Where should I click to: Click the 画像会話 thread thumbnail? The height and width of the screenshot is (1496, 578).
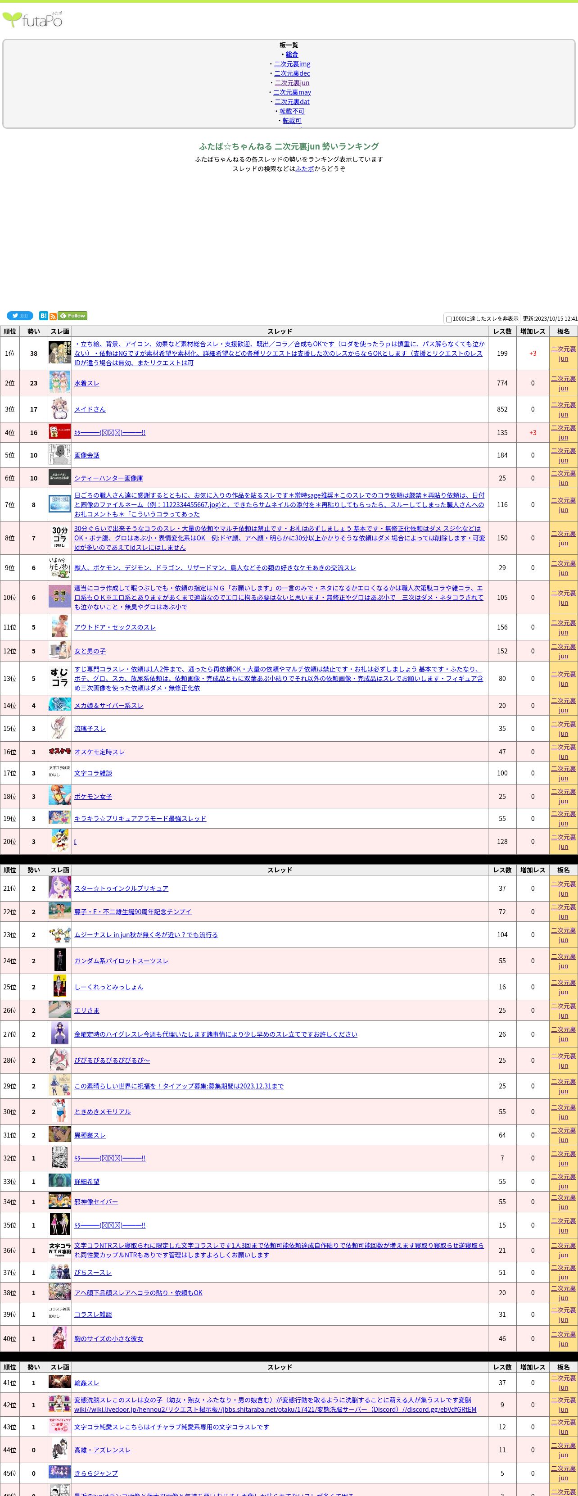(x=60, y=455)
